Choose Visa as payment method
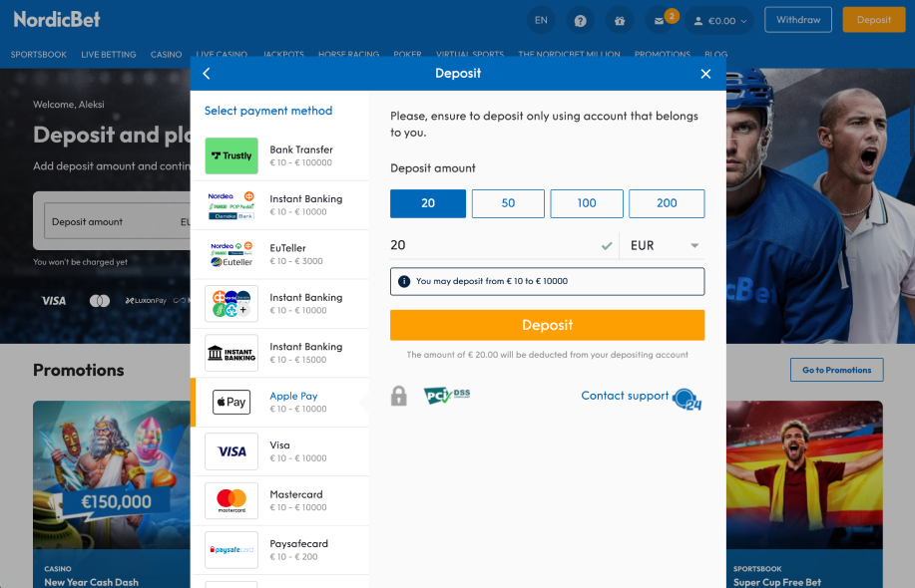This screenshot has height=588, width=915. coord(284,451)
